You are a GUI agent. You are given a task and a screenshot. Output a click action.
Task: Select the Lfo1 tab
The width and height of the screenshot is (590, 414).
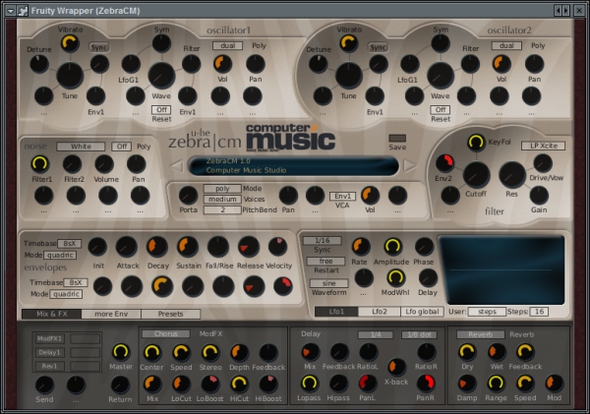coord(336,312)
